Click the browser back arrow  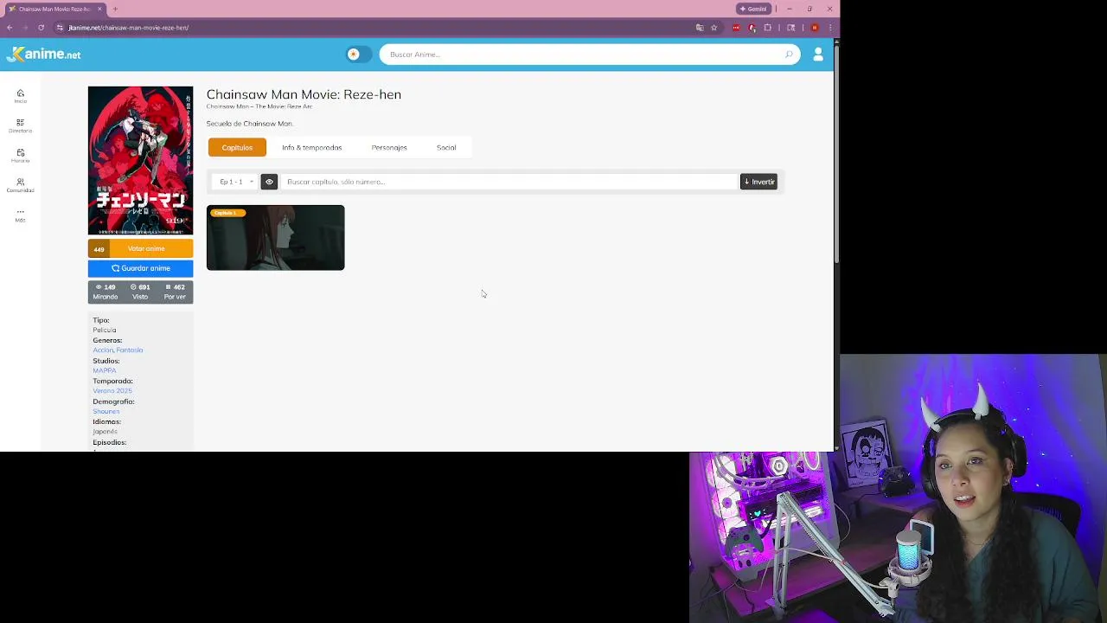(10, 28)
